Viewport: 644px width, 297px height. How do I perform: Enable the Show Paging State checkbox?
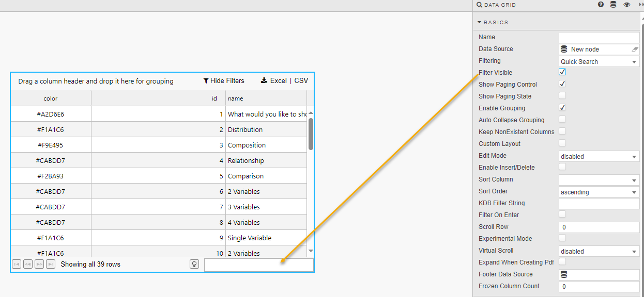point(562,96)
